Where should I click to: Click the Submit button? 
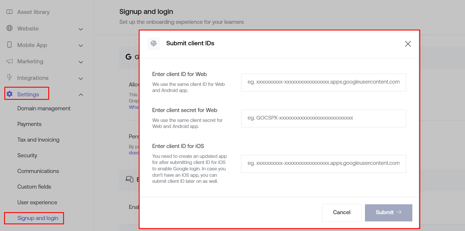point(388,212)
